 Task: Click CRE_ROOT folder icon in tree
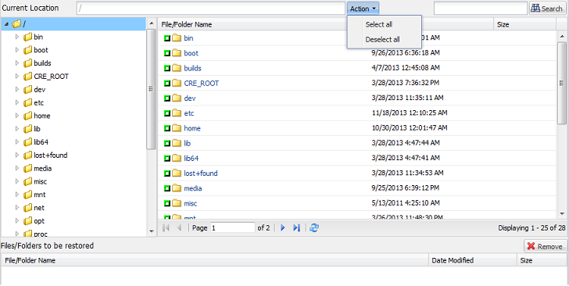pyautogui.click(x=28, y=77)
